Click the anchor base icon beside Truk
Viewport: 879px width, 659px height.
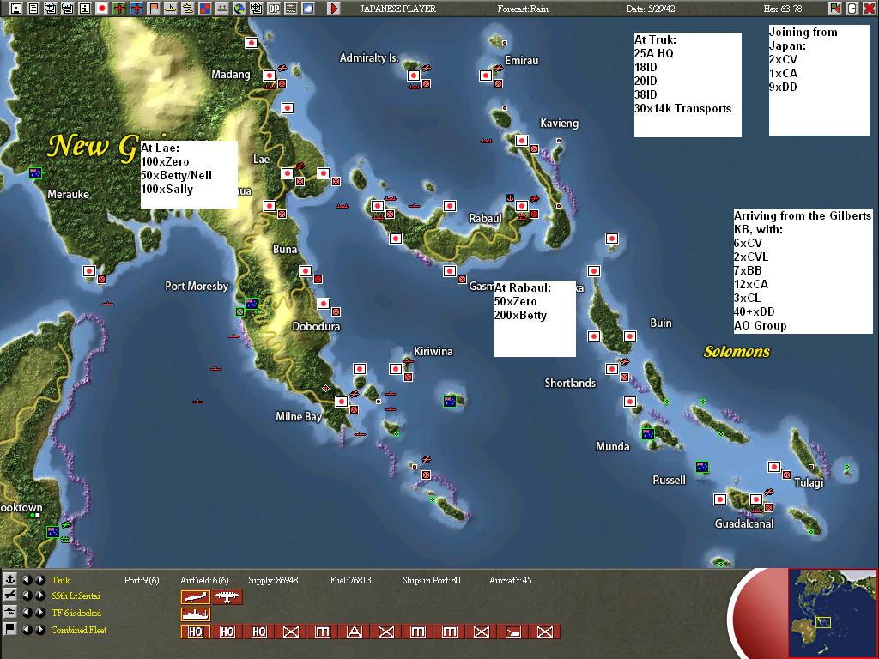(10, 579)
